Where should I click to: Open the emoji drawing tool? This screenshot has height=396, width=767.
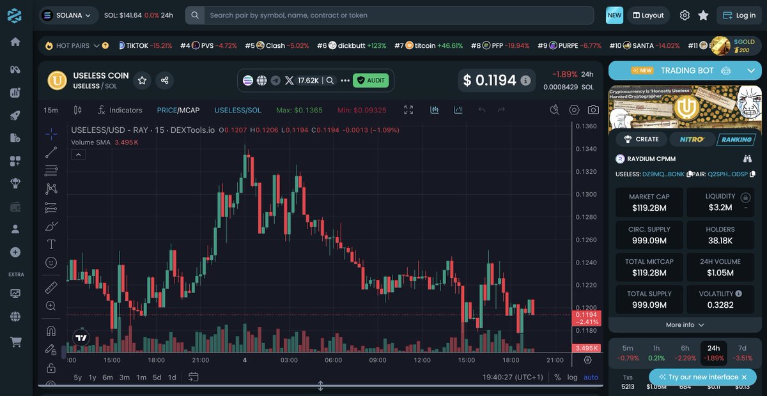(x=51, y=262)
